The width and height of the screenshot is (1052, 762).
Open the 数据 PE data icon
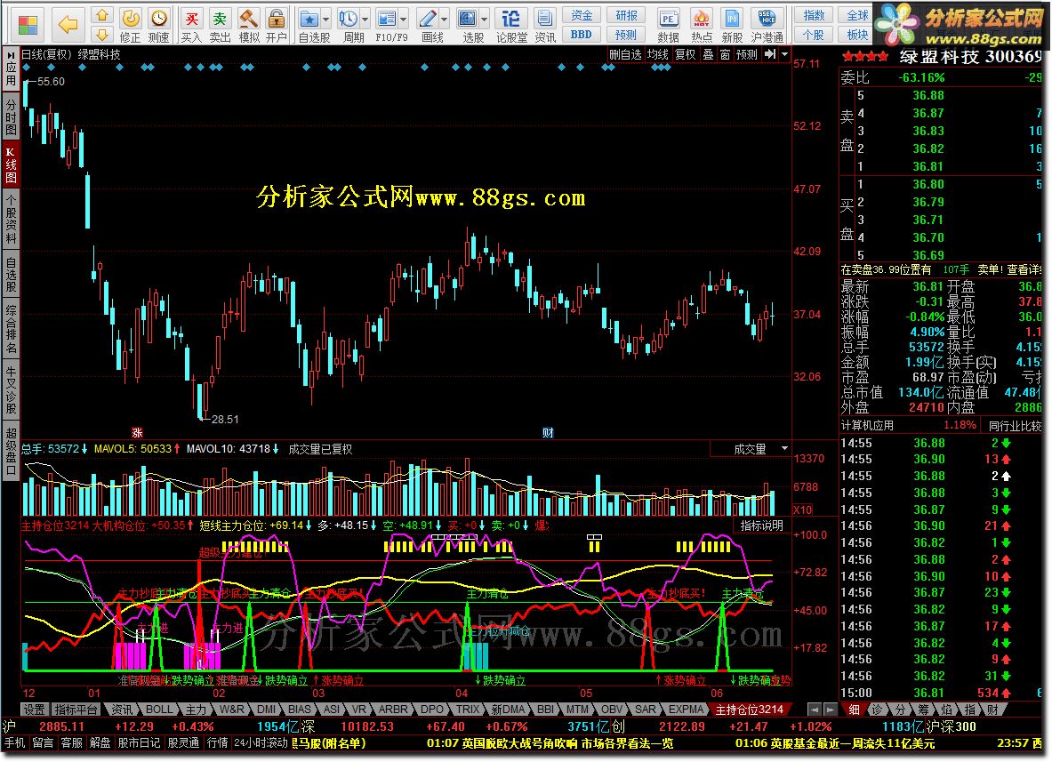click(x=668, y=19)
